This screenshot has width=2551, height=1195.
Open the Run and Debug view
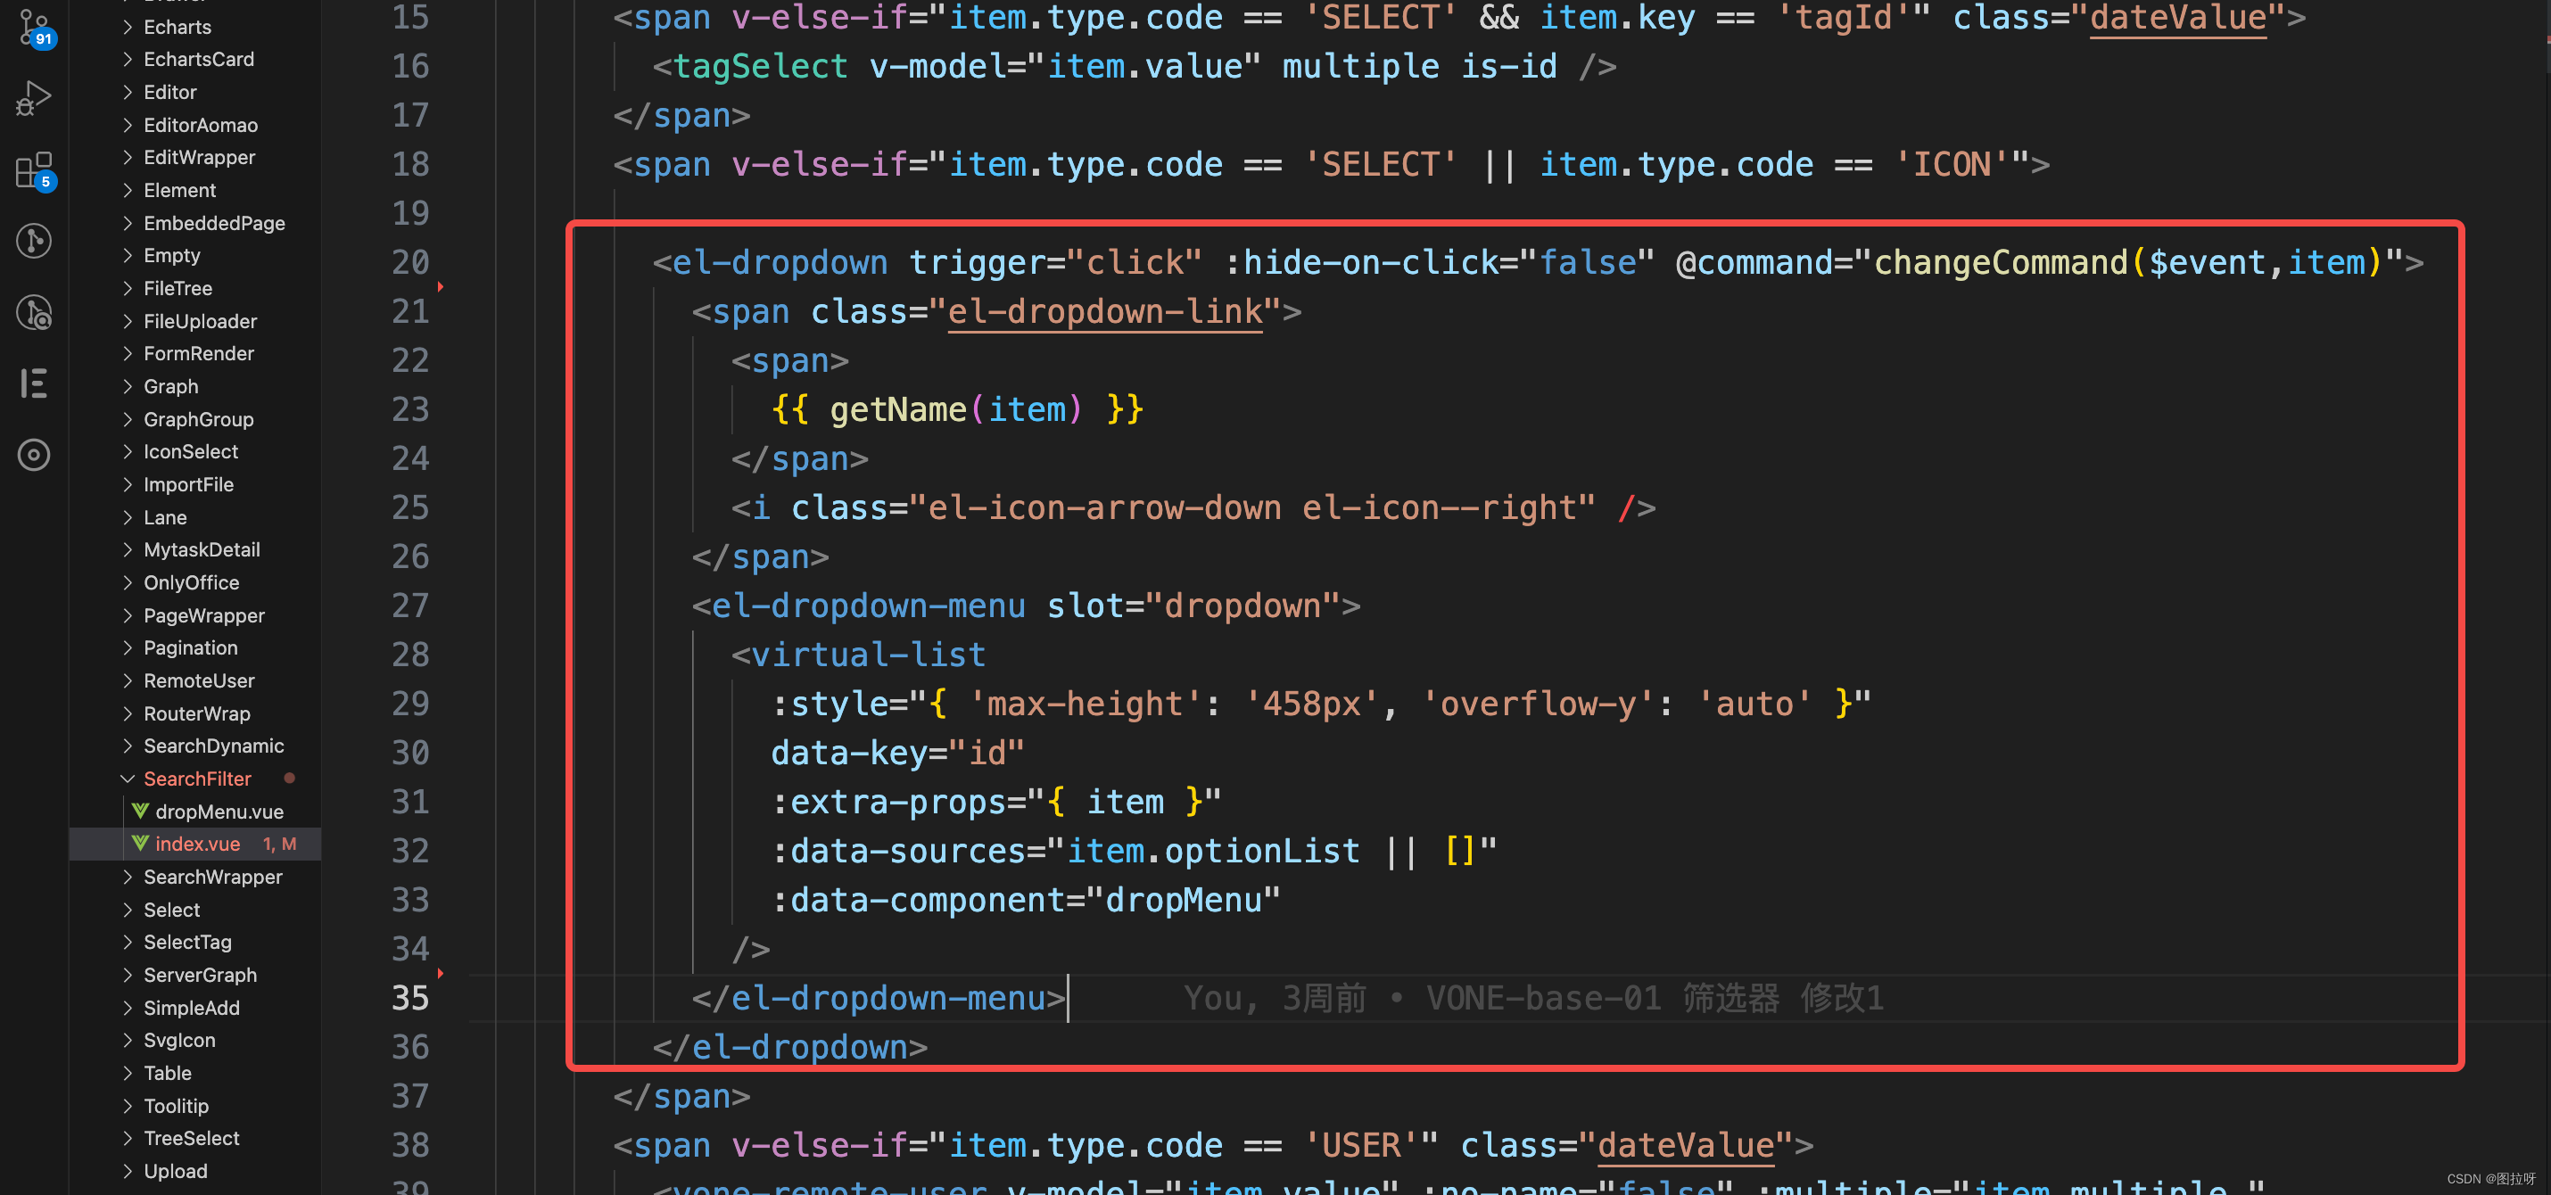tap(34, 98)
